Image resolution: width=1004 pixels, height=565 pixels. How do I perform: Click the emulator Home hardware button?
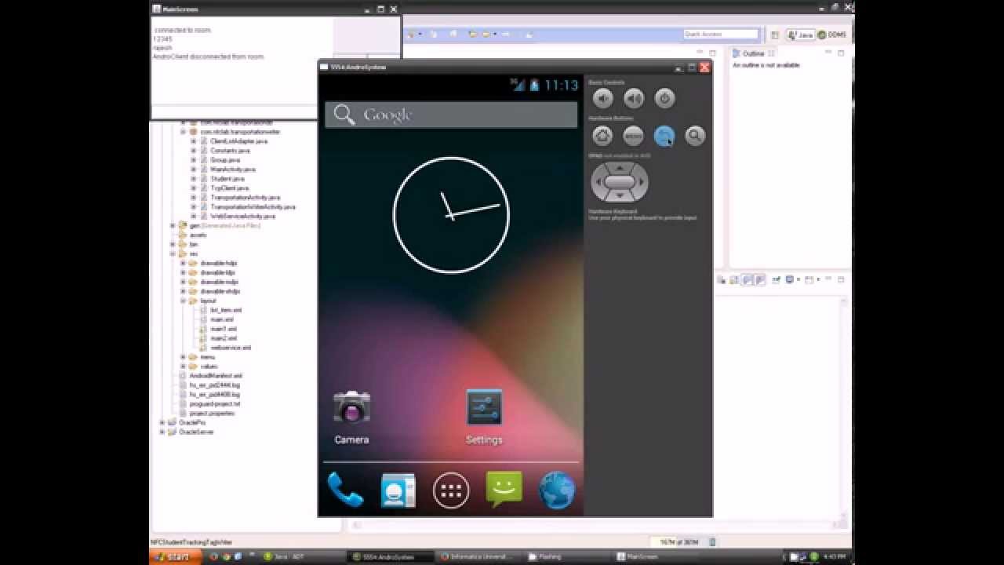coord(602,136)
